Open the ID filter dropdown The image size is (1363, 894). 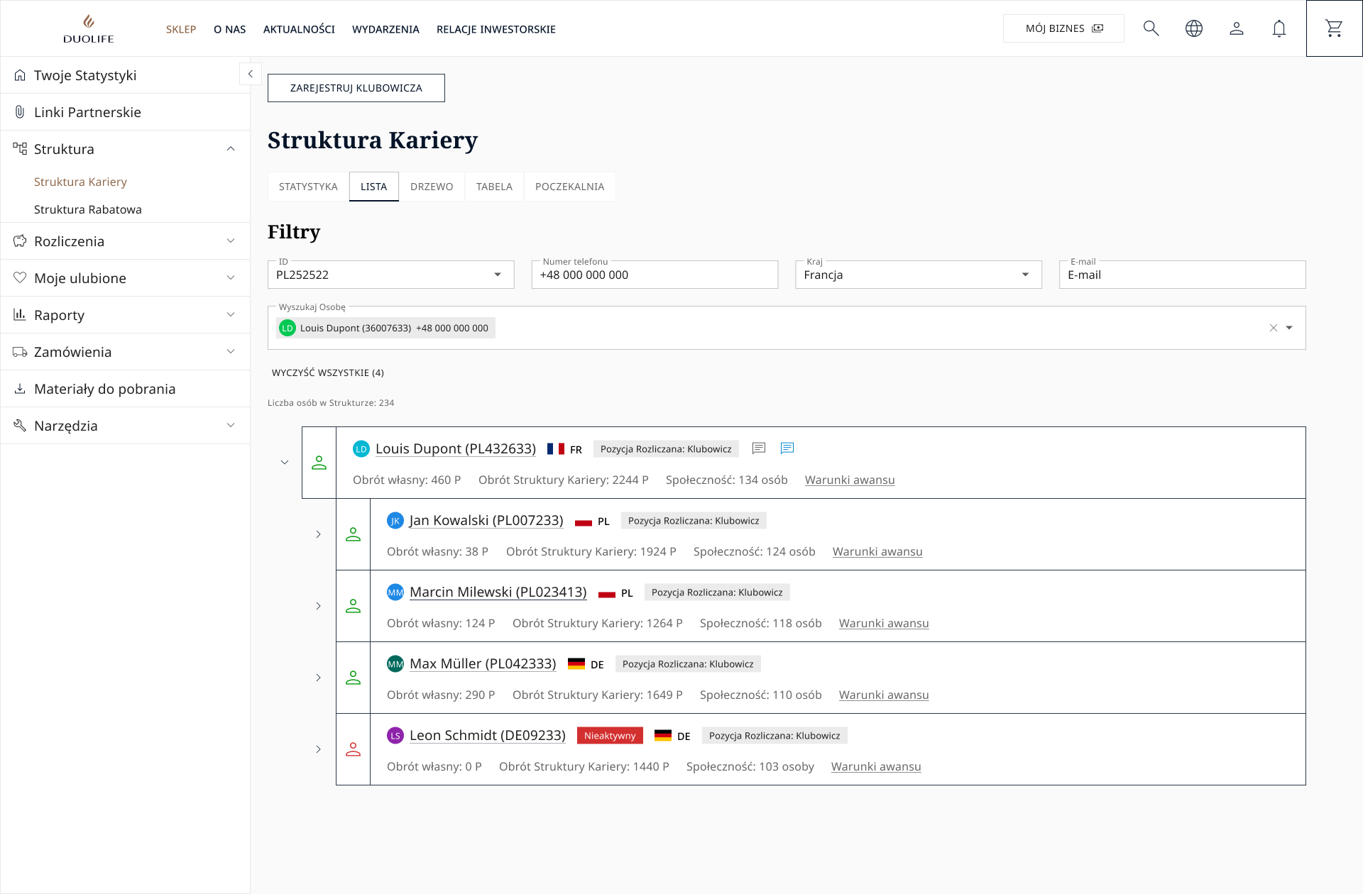497,275
